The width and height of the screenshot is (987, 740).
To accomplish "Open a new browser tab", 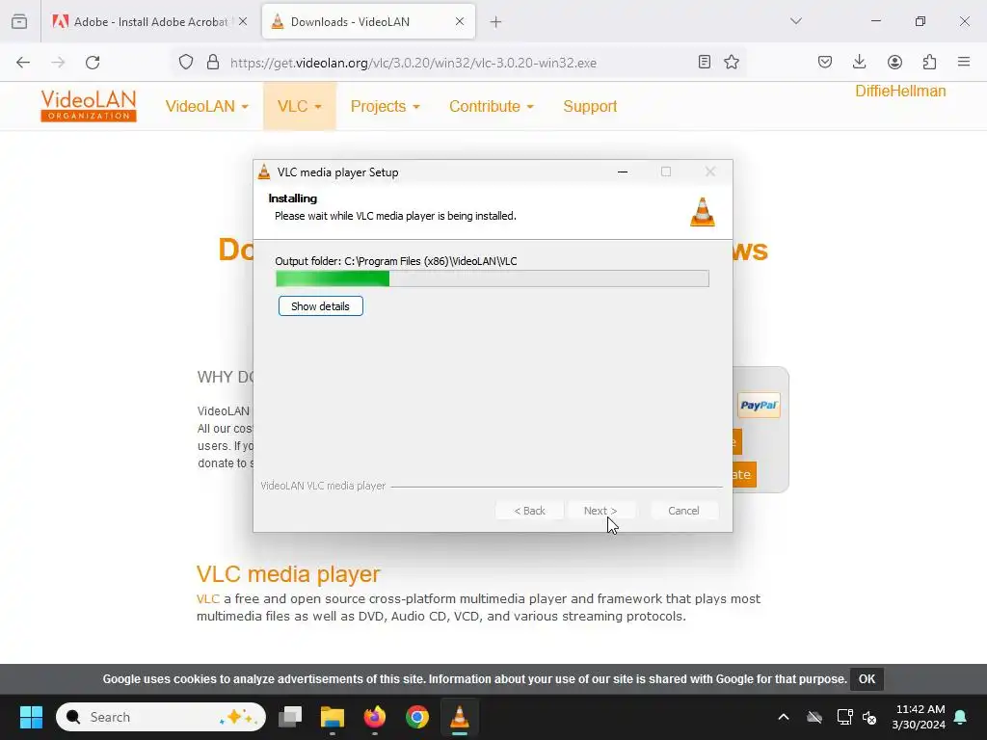I will (496, 22).
